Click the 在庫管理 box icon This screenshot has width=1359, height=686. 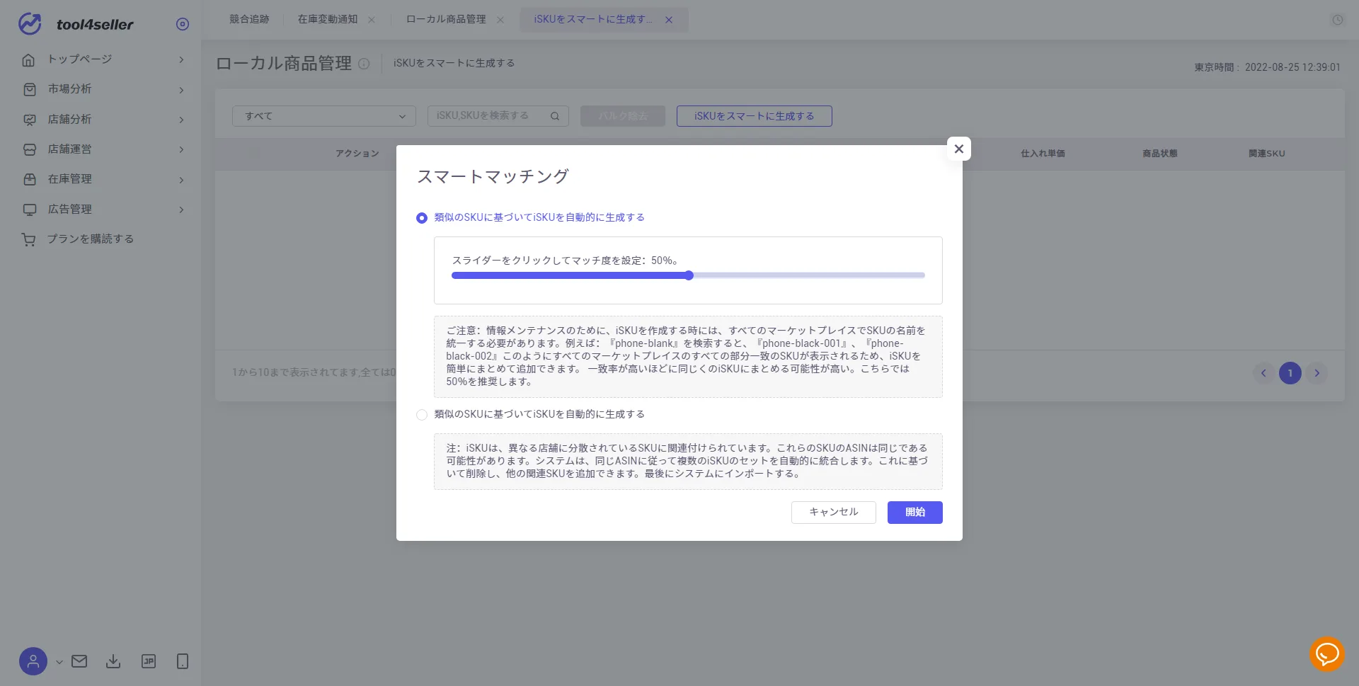tap(29, 179)
